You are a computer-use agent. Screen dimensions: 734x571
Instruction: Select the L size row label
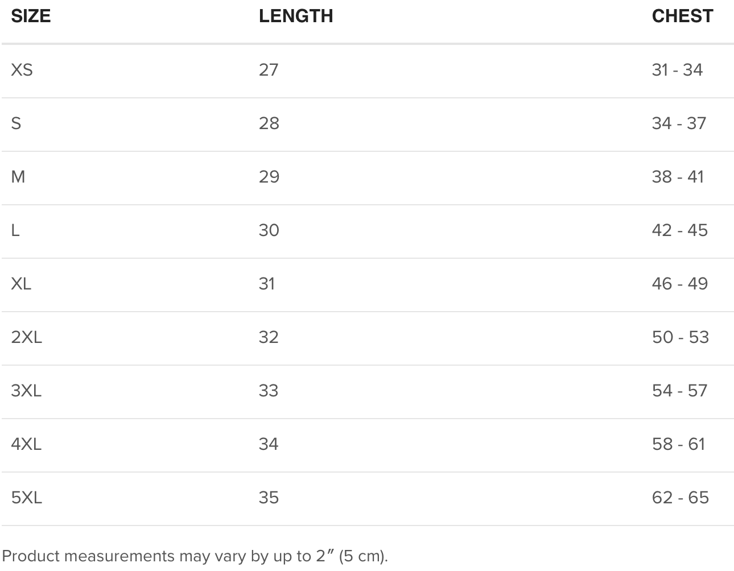click(15, 230)
